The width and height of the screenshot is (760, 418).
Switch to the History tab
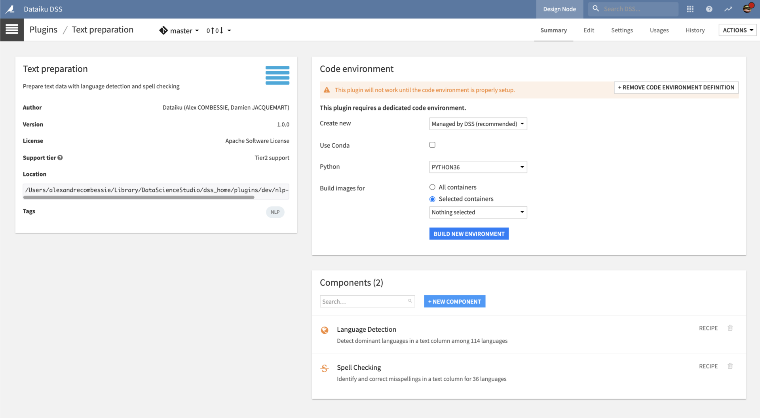click(x=695, y=30)
